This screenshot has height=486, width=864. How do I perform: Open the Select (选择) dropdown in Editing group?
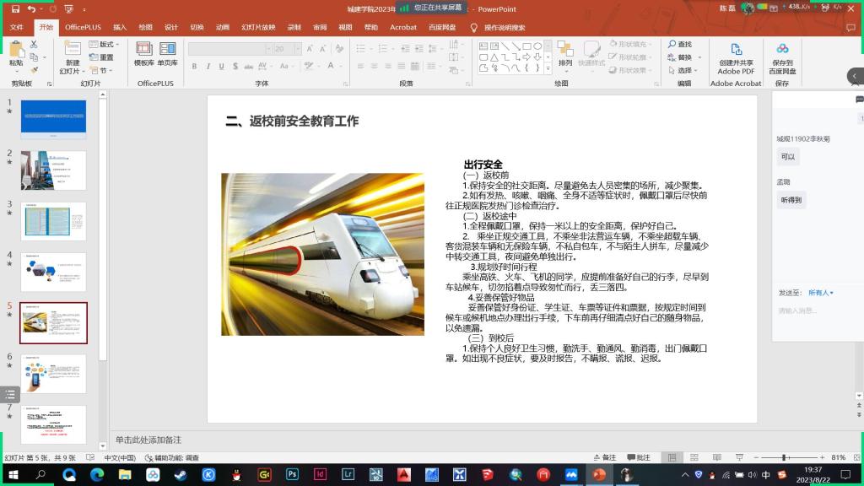pos(683,70)
